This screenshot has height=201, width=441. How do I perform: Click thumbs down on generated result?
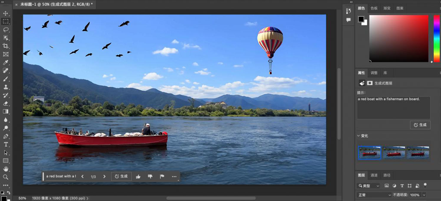(x=150, y=177)
